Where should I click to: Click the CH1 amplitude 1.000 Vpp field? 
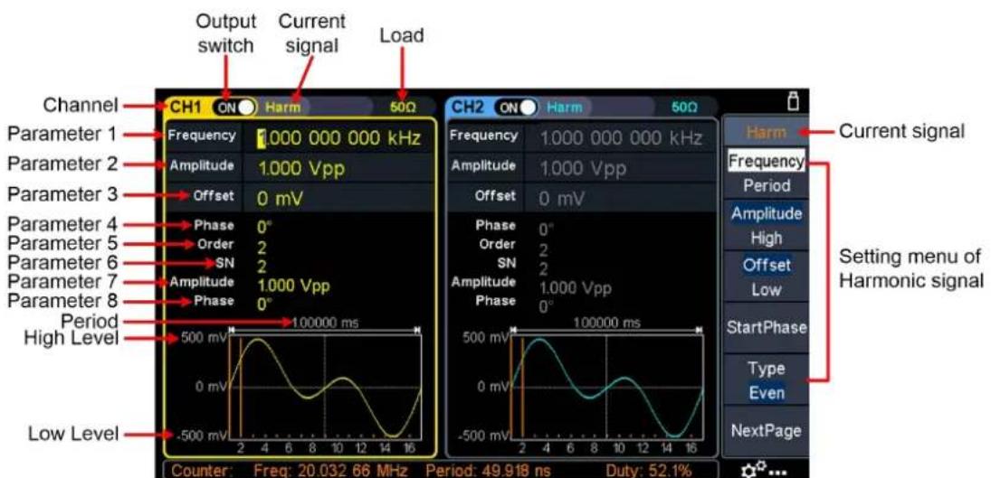pyautogui.click(x=338, y=168)
